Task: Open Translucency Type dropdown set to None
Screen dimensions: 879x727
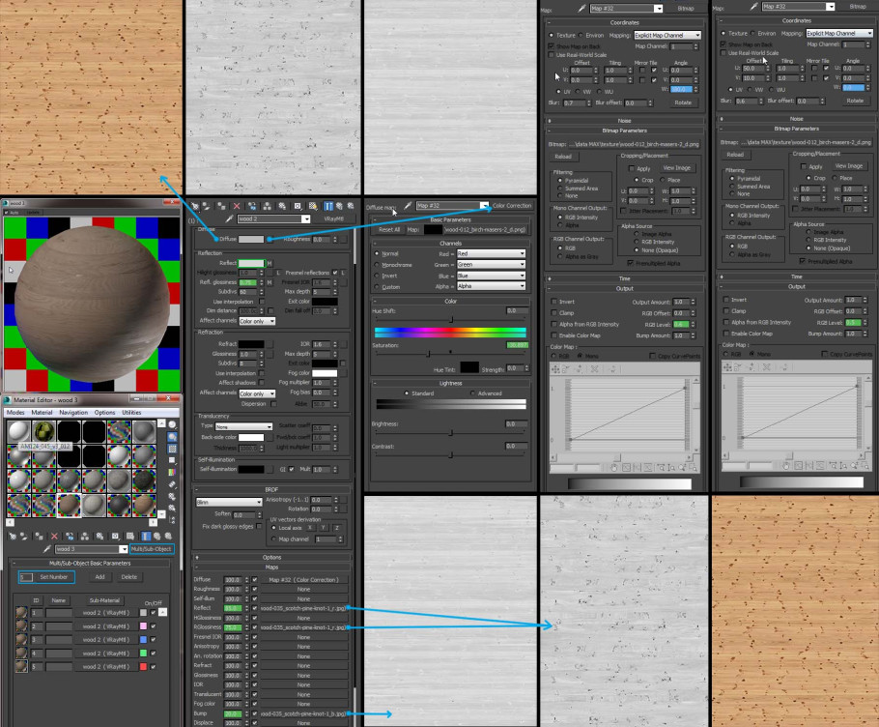Action: [243, 427]
